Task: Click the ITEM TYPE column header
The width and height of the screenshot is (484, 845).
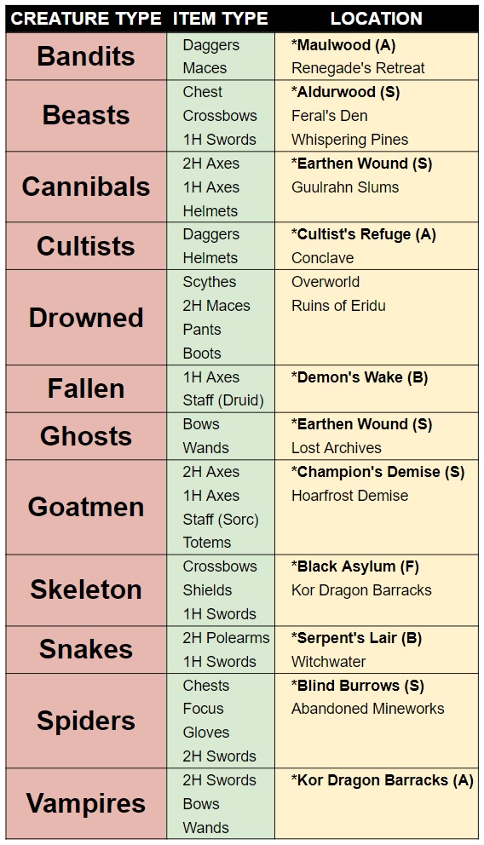Action: [x=221, y=19]
